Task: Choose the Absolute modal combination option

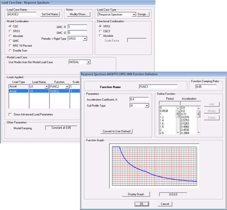Action: (11, 36)
